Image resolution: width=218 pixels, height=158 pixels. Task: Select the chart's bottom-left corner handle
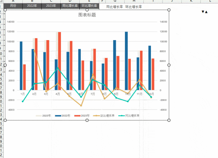(x=5, y=120)
